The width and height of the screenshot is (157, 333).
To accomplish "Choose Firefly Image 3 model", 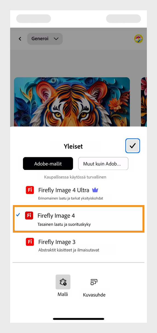I will (79, 245).
